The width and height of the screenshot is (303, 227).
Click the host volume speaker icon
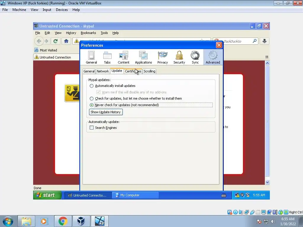[x=273, y=221]
